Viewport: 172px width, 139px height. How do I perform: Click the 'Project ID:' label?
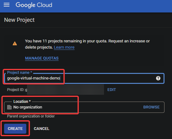(16, 90)
